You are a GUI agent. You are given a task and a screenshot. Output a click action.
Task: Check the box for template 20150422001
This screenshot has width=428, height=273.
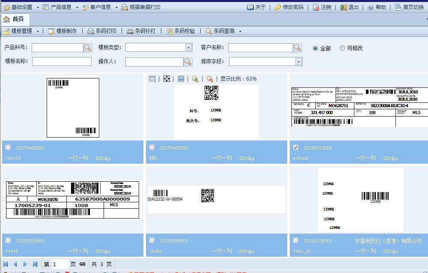click(8, 147)
